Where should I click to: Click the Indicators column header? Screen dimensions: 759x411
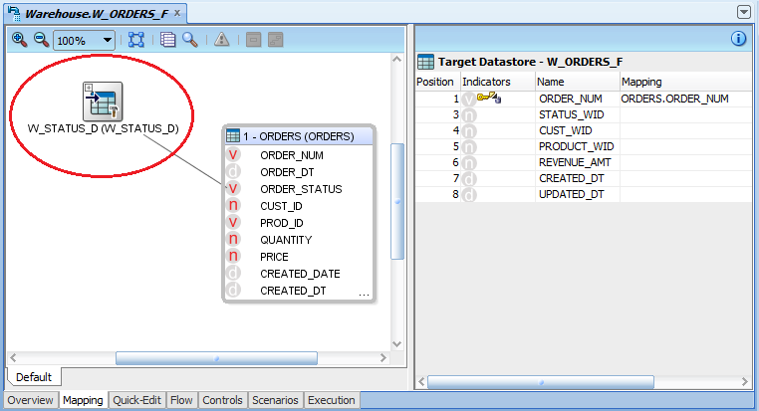498,82
